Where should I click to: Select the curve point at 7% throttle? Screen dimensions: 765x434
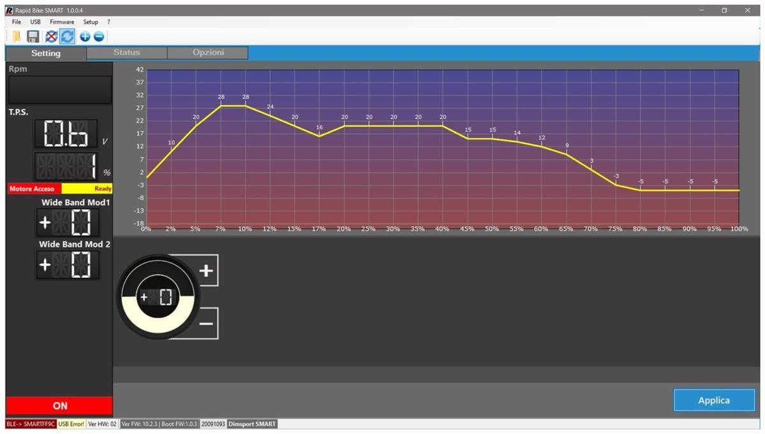point(221,106)
